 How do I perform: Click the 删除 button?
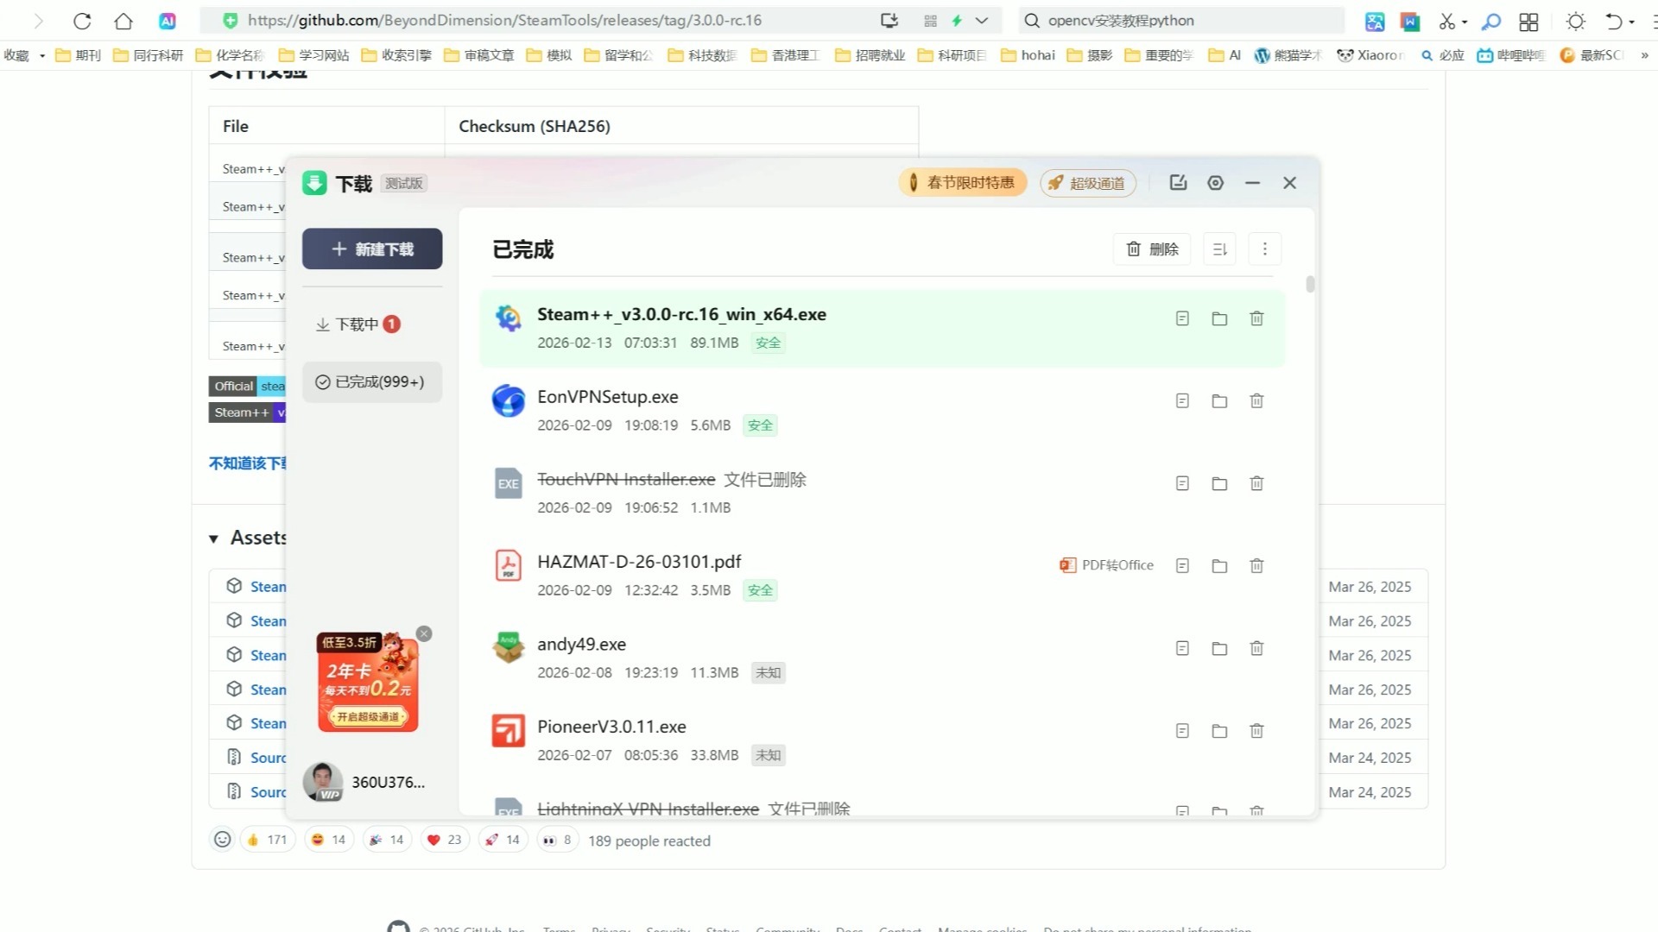[1152, 249]
